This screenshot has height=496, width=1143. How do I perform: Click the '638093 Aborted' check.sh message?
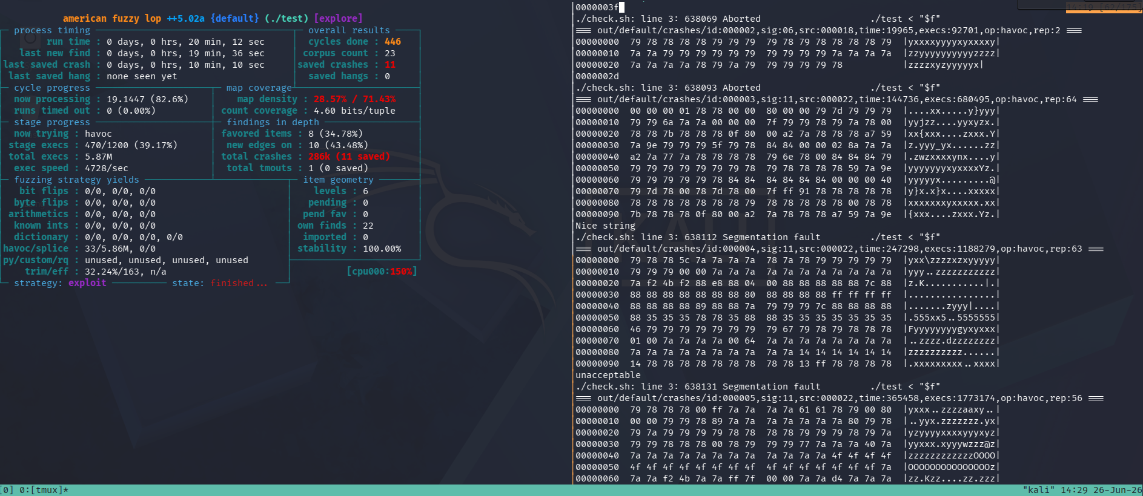(723, 88)
